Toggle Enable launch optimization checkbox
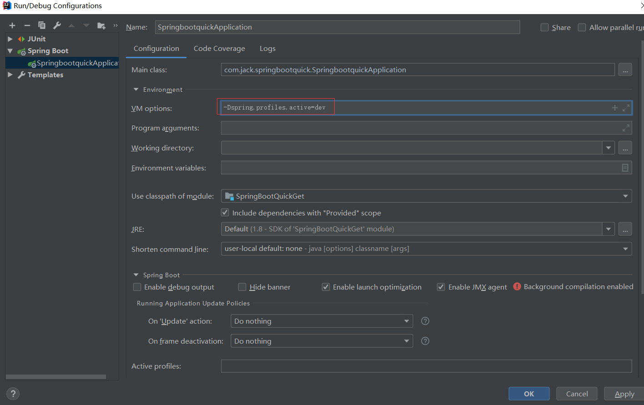The image size is (644, 405). pos(326,287)
